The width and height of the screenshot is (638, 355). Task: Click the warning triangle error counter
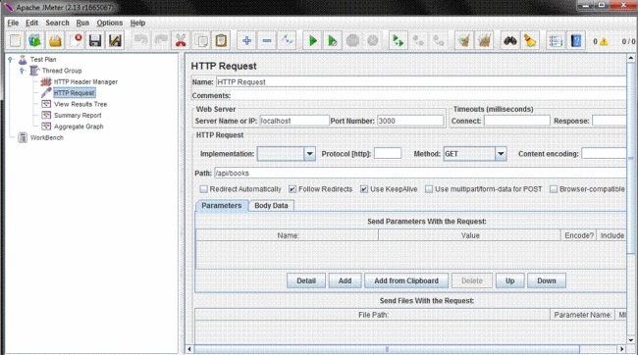[604, 41]
